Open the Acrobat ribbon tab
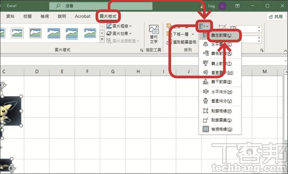This screenshot has width=288, height=174. (x=83, y=16)
